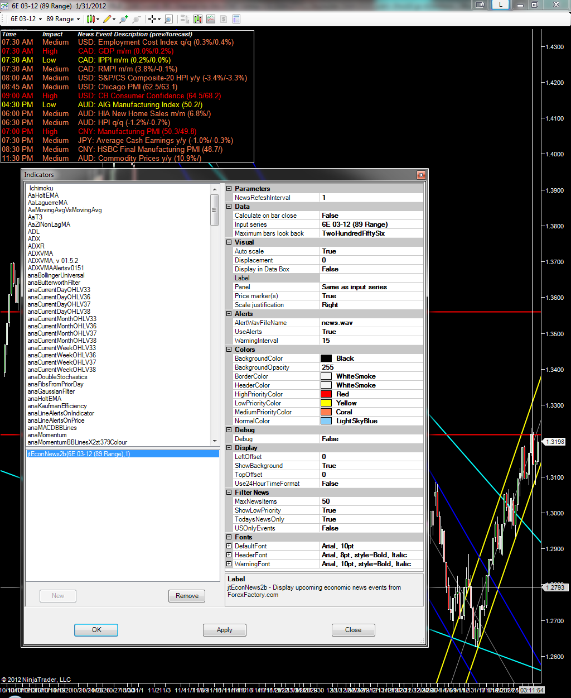Select anaMACDBBLines in indicator list

52,428
